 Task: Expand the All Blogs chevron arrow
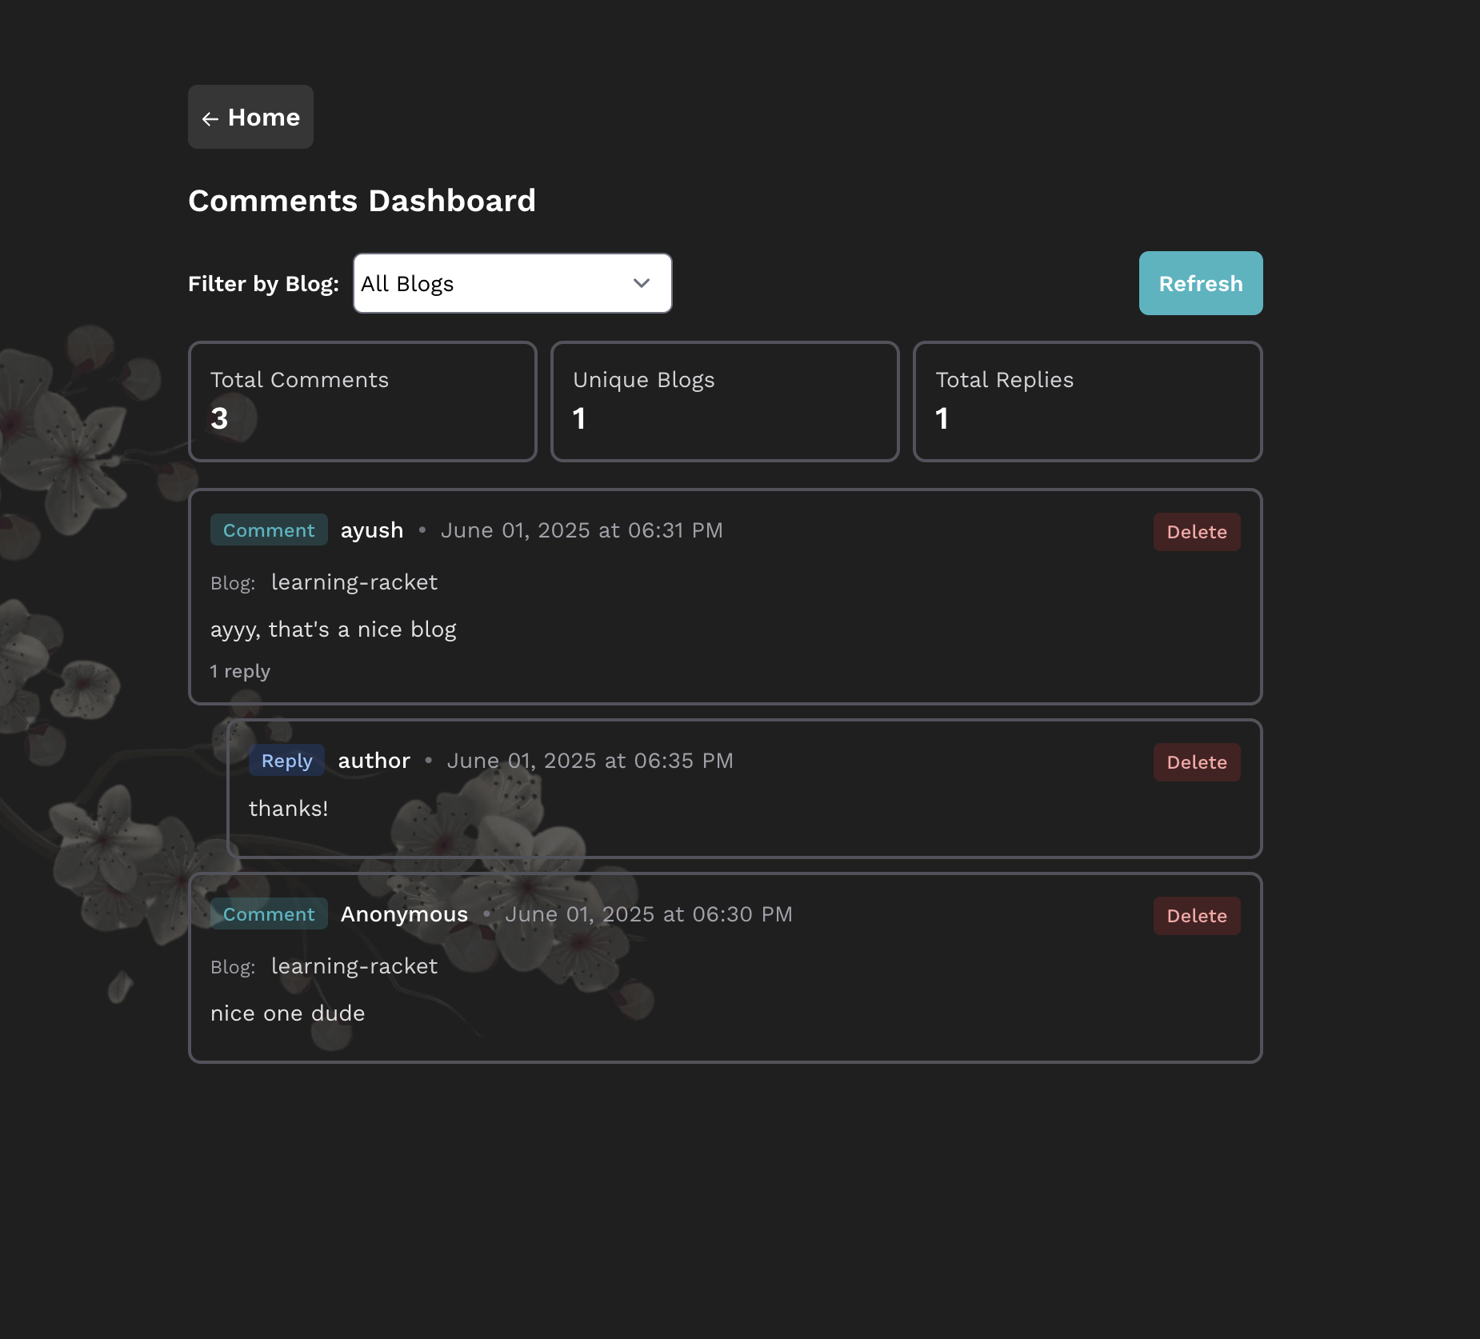point(642,283)
